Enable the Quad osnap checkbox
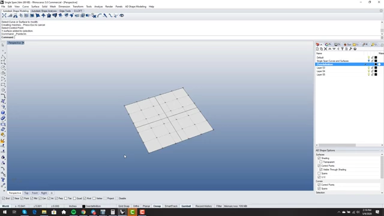 pos(74,199)
